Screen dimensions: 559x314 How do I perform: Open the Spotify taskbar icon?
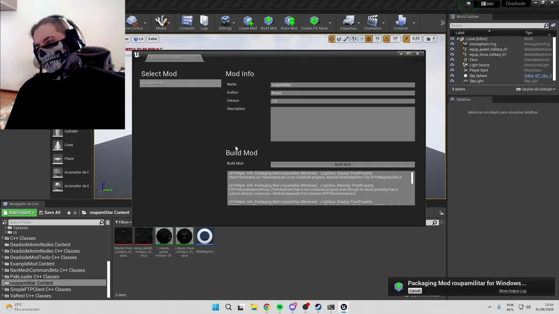[x=279, y=307]
